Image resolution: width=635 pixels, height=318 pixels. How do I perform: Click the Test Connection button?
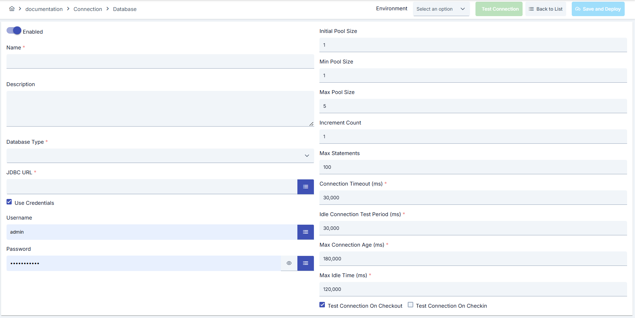click(x=499, y=9)
